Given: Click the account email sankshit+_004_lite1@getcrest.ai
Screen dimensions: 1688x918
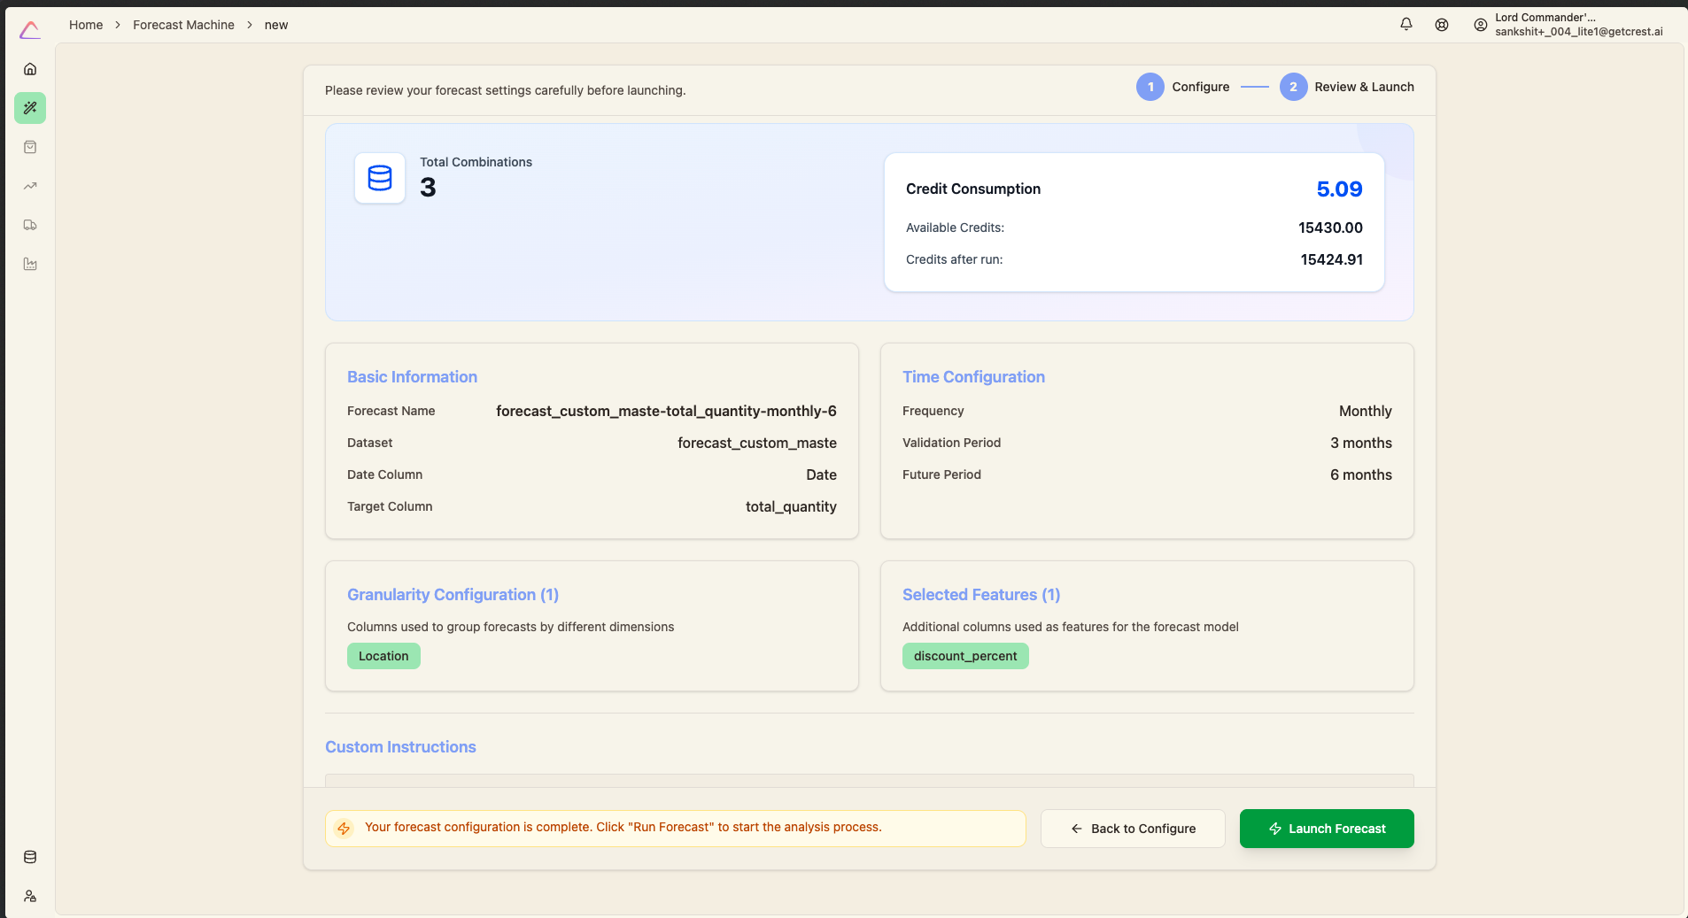Looking at the screenshot, I should click(1579, 32).
